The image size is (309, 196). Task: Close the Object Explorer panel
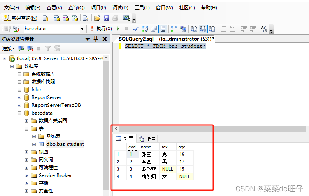click(x=105, y=39)
